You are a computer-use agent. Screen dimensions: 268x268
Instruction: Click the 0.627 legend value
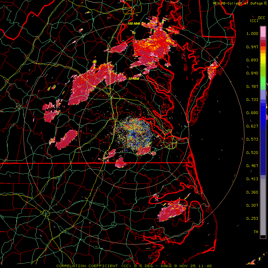252,126
